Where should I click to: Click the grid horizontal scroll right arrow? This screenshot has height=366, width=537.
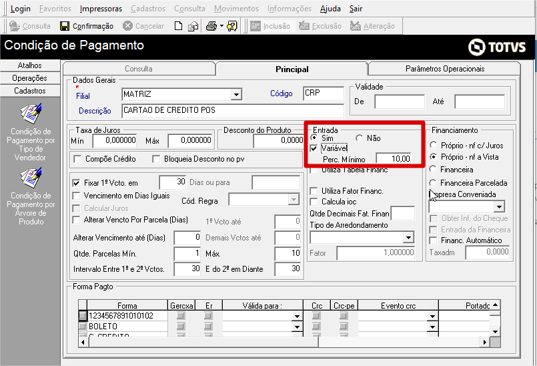(484, 342)
